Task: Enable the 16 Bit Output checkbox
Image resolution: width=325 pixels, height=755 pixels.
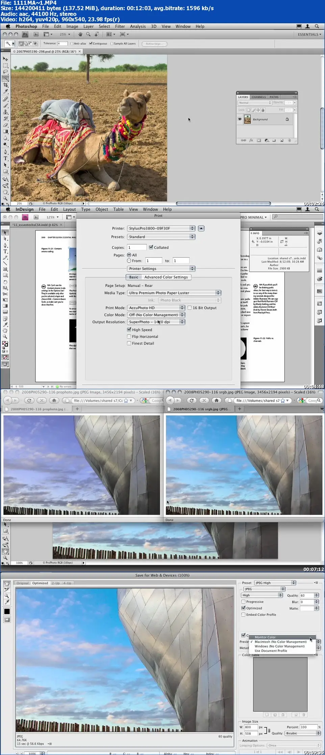Action: pyautogui.click(x=190, y=308)
